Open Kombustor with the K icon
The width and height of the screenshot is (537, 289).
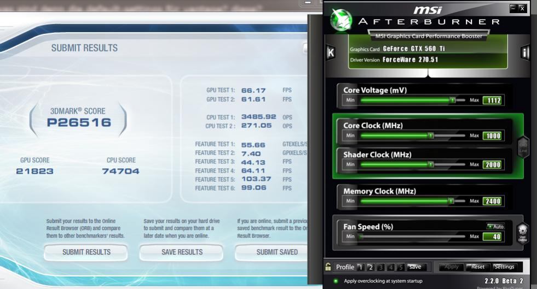(331, 52)
